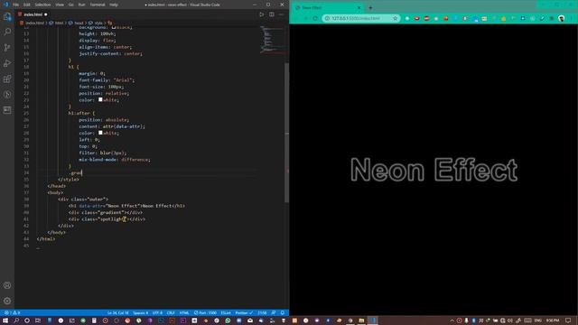Open Windows Action Center notifications icon
The image size is (578, 325).
click(x=568, y=320)
